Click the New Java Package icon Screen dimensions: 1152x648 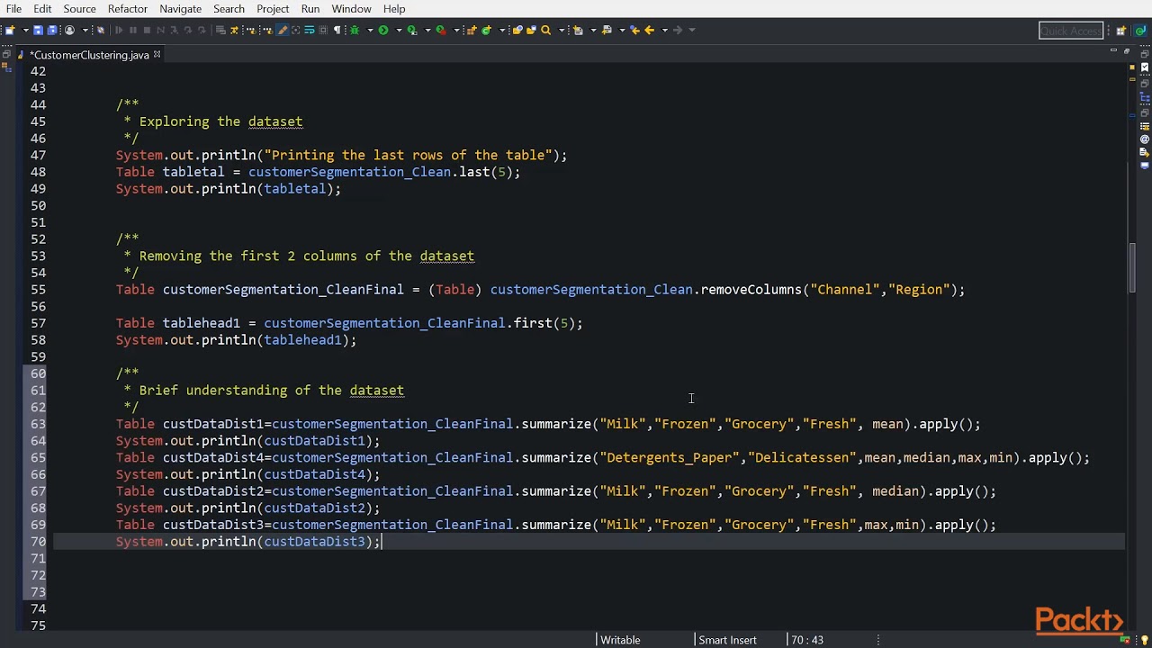point(472,30)
